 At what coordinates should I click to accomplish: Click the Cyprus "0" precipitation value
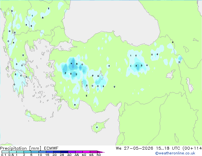97,127
